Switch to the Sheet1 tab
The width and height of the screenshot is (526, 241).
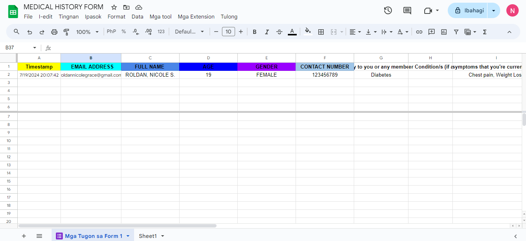click(x=148, y=236)
